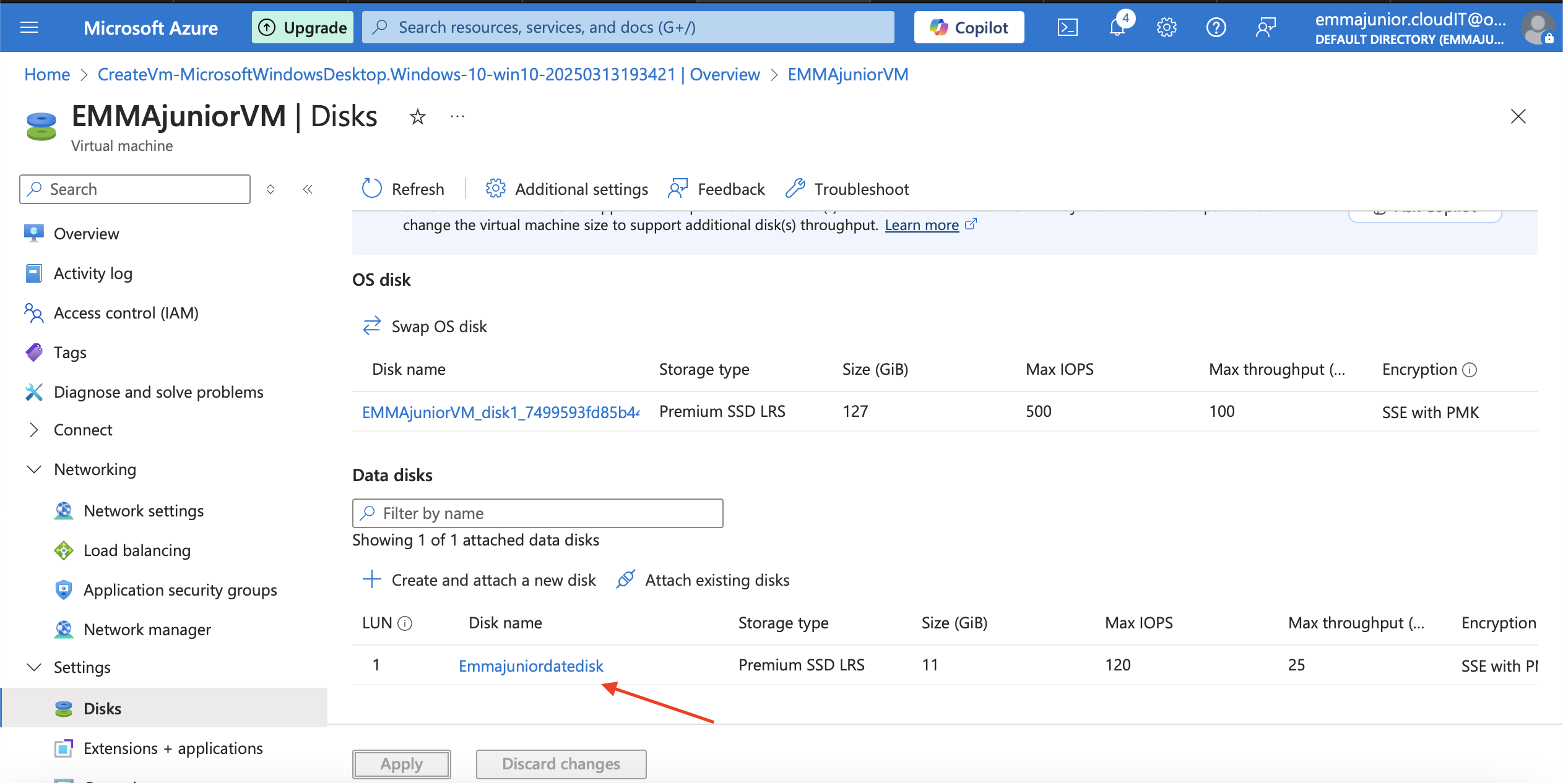Open Access control (IAM)
1563x783 pixels.
[126, 313]
